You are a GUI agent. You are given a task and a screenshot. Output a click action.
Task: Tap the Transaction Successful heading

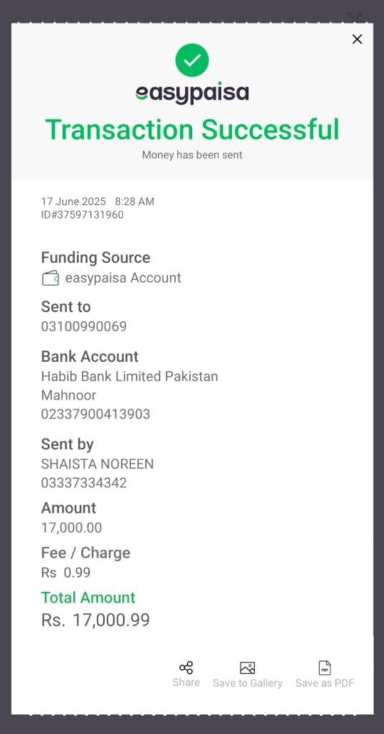pos(192,130)
